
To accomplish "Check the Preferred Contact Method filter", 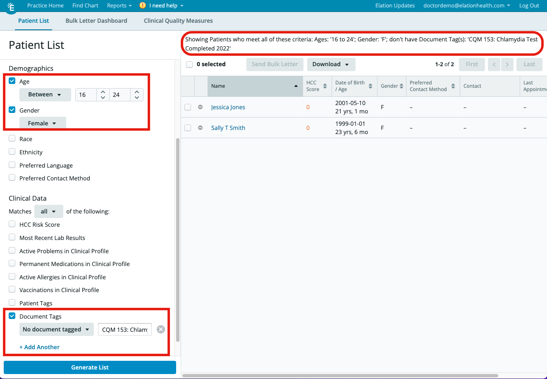I will pyautogui.click(x=12, y=178).
